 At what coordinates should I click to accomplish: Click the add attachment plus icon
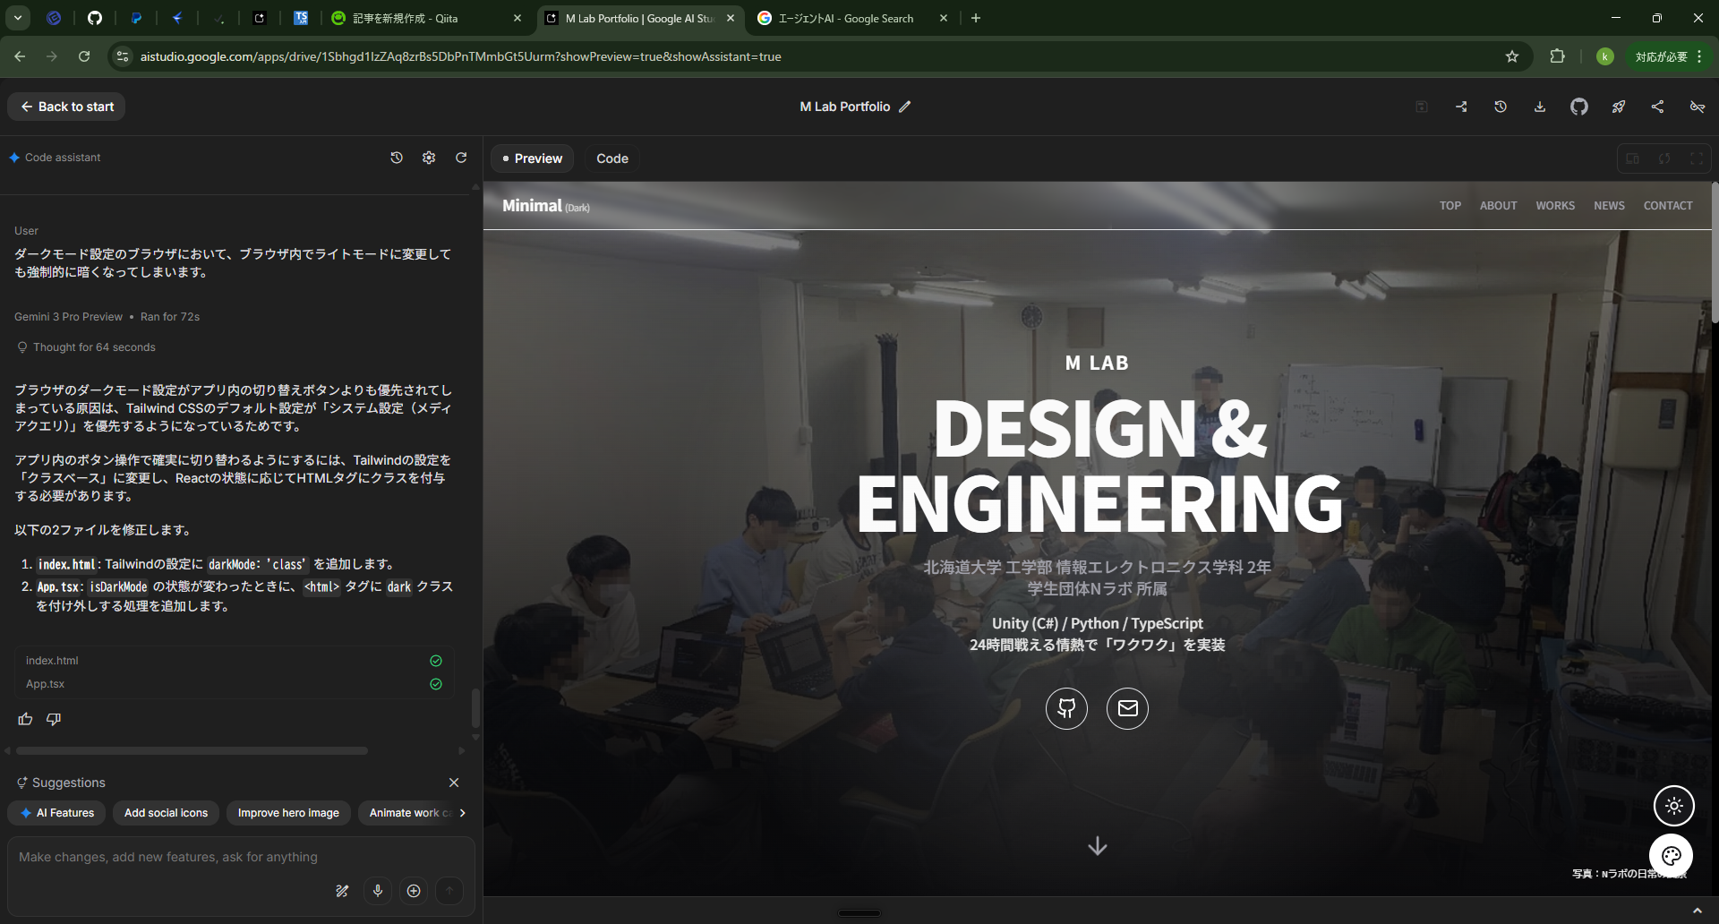point(414,891)
